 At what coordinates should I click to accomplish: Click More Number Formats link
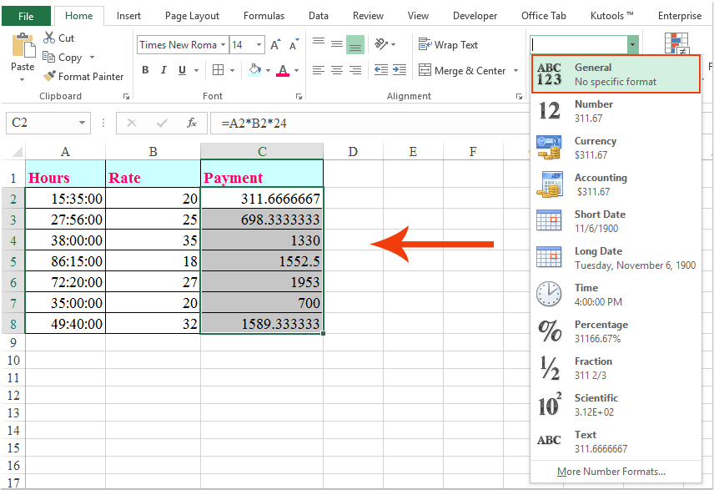[611, 472]
